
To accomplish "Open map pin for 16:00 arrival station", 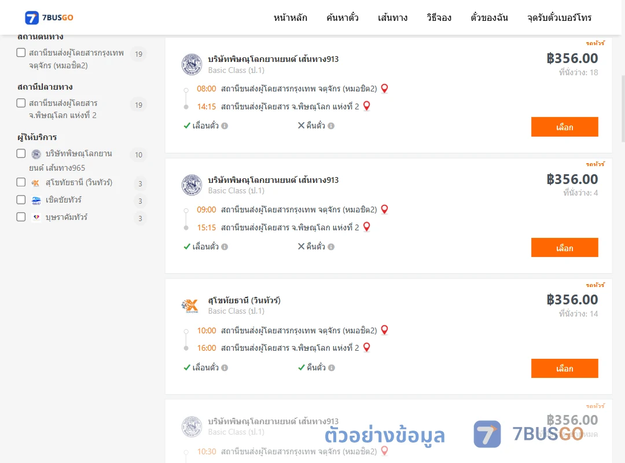I will coord(367,348).
